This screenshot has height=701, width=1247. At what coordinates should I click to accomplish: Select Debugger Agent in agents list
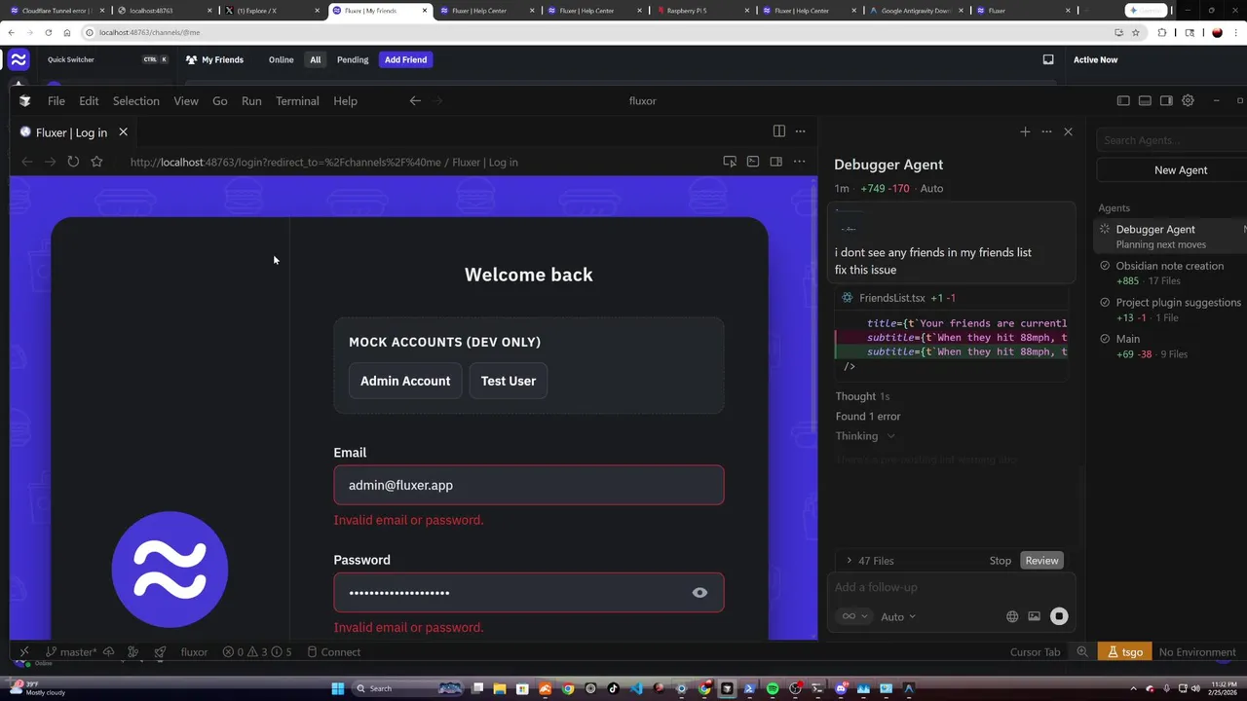[x=1172, y=237]
